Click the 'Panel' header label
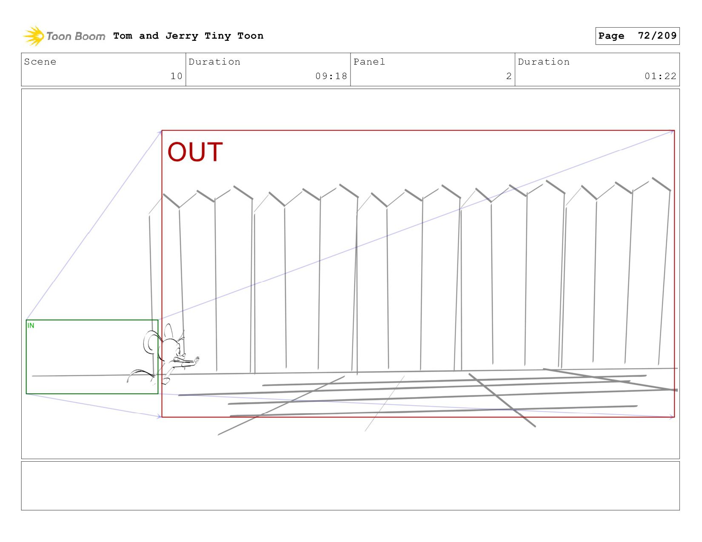 click(x=369, y=62)
